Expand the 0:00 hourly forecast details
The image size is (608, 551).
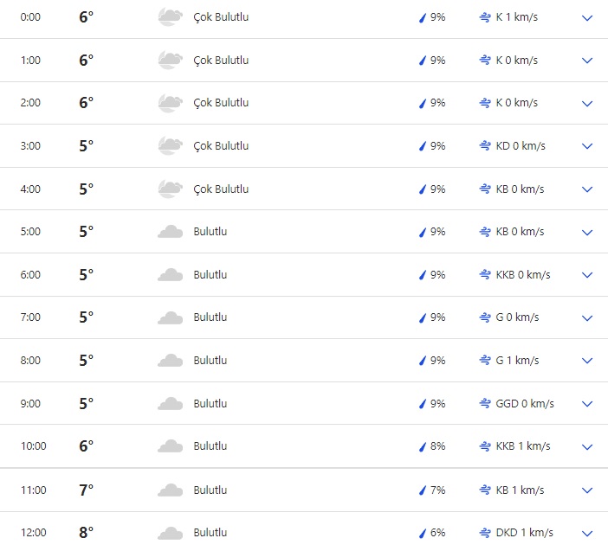click(587, 17)
